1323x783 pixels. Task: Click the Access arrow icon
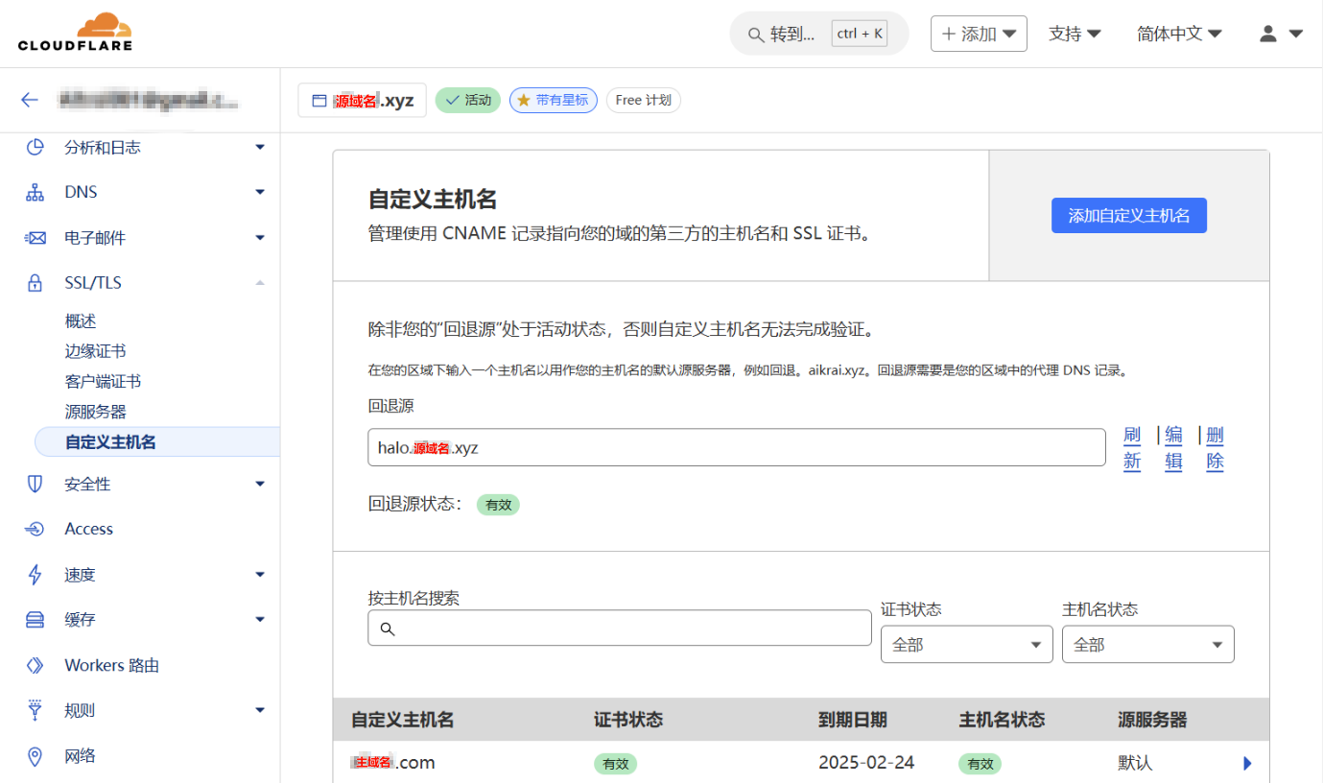point(35,529)
